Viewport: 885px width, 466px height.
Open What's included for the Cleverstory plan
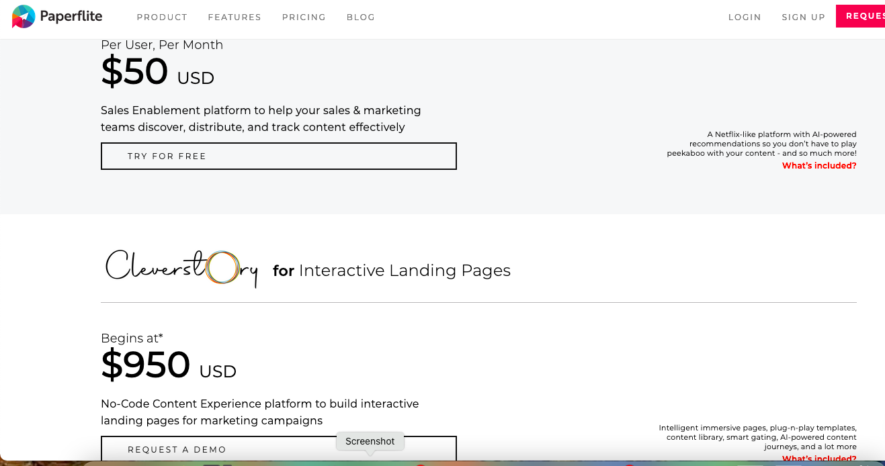819,459
